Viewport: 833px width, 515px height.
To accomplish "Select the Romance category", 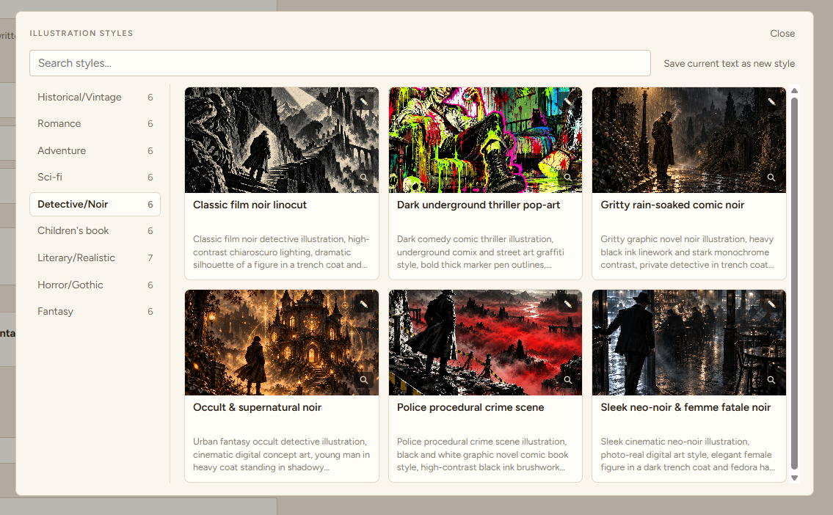I will 95,124.
